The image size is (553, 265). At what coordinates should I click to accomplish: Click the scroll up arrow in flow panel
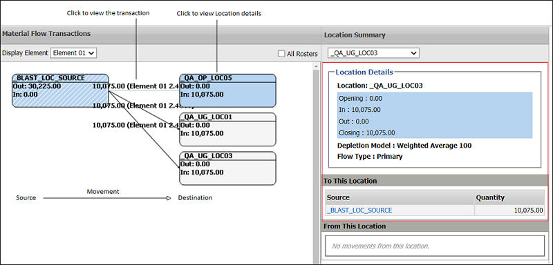[316, 66]
